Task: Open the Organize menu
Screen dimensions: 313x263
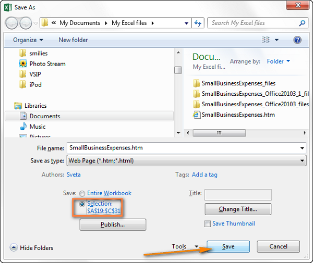Action: pyautogui.click(x=28, y=40)
